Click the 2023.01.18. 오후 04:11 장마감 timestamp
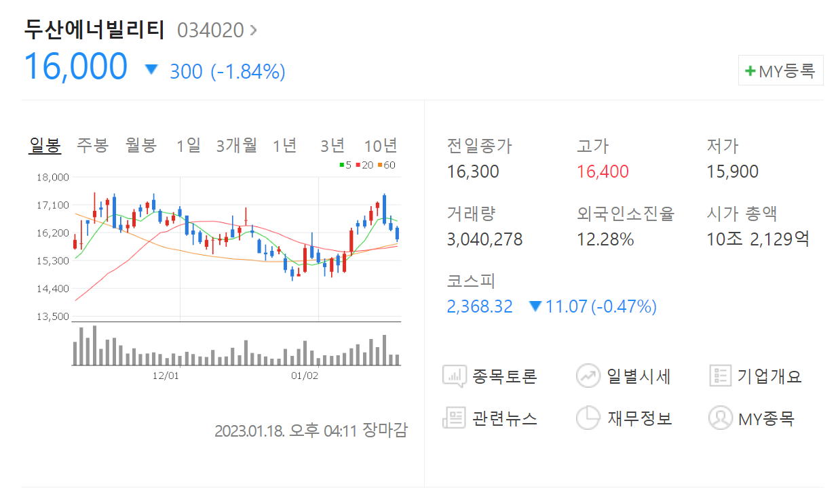This screenshot has height=499, width=838. [311, 431]
